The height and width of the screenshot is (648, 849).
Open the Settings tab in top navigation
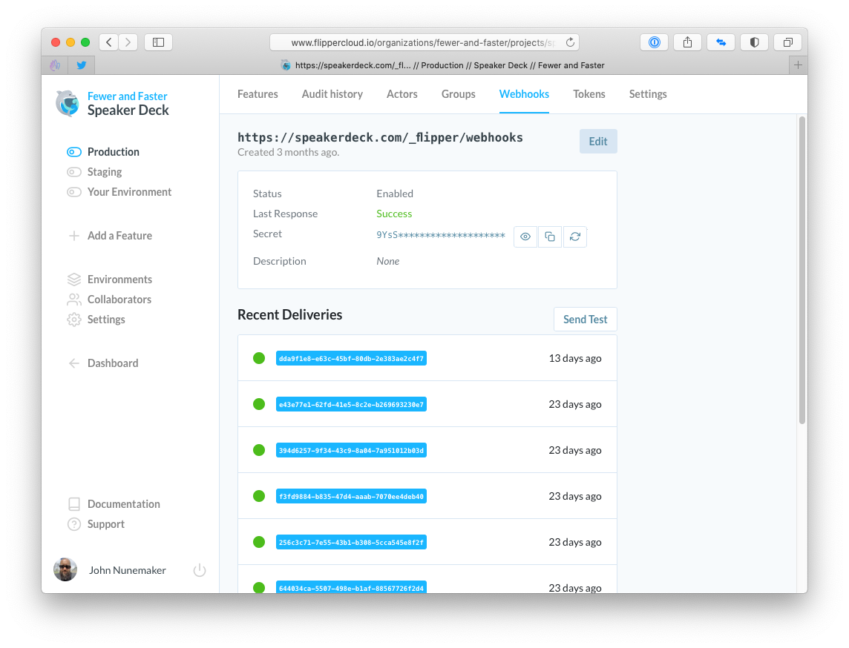(648, 94)
